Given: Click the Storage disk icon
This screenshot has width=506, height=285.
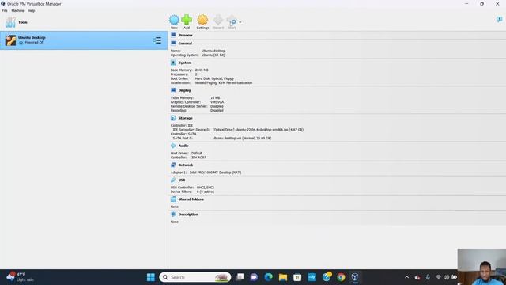Looking at the screenshot, I should (x=173, y=118).
